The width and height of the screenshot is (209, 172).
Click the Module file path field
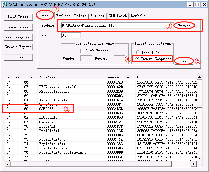pos(117,26)
